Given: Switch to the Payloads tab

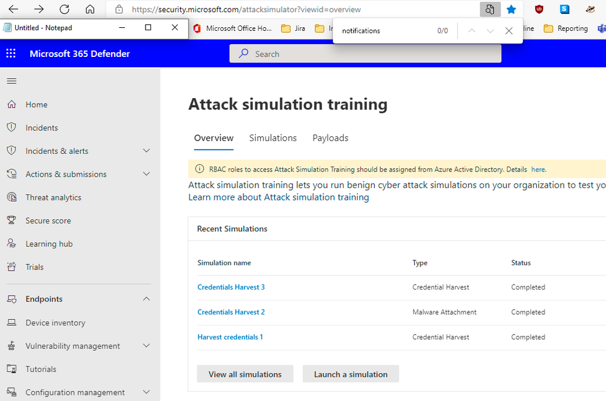Looking at the screenshot, I should pos(331,138).
